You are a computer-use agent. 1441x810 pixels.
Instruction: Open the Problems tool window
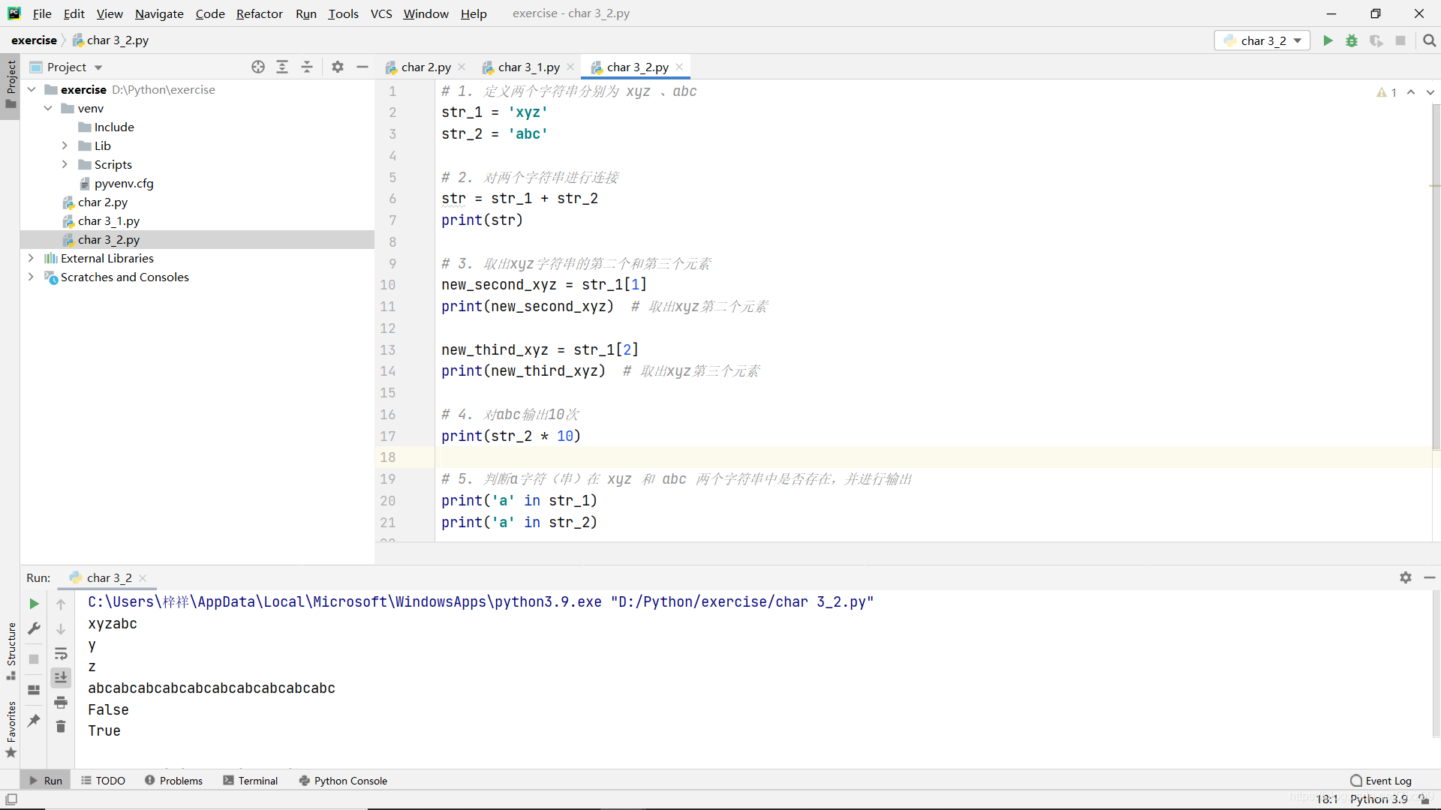(174, 781)
